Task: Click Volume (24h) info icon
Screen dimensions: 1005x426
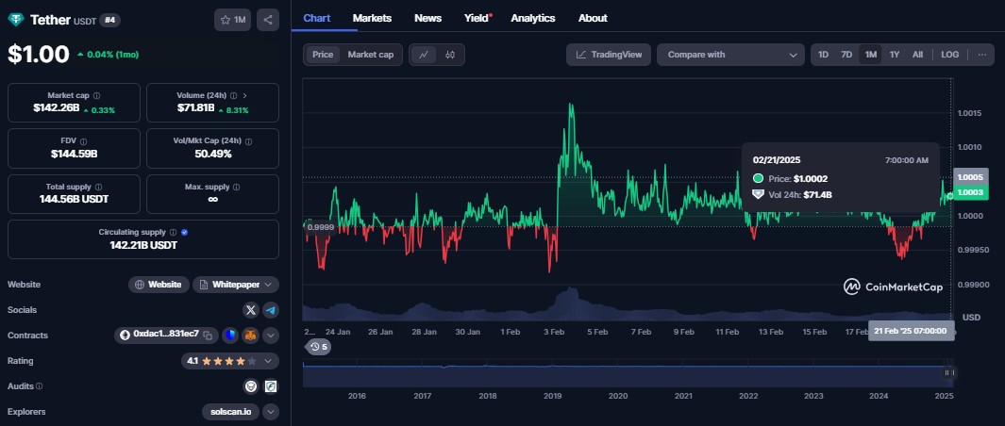Action: tap(233, 95)
